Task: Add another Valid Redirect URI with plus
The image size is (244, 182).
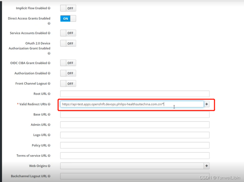Action: tap(207, 104)
